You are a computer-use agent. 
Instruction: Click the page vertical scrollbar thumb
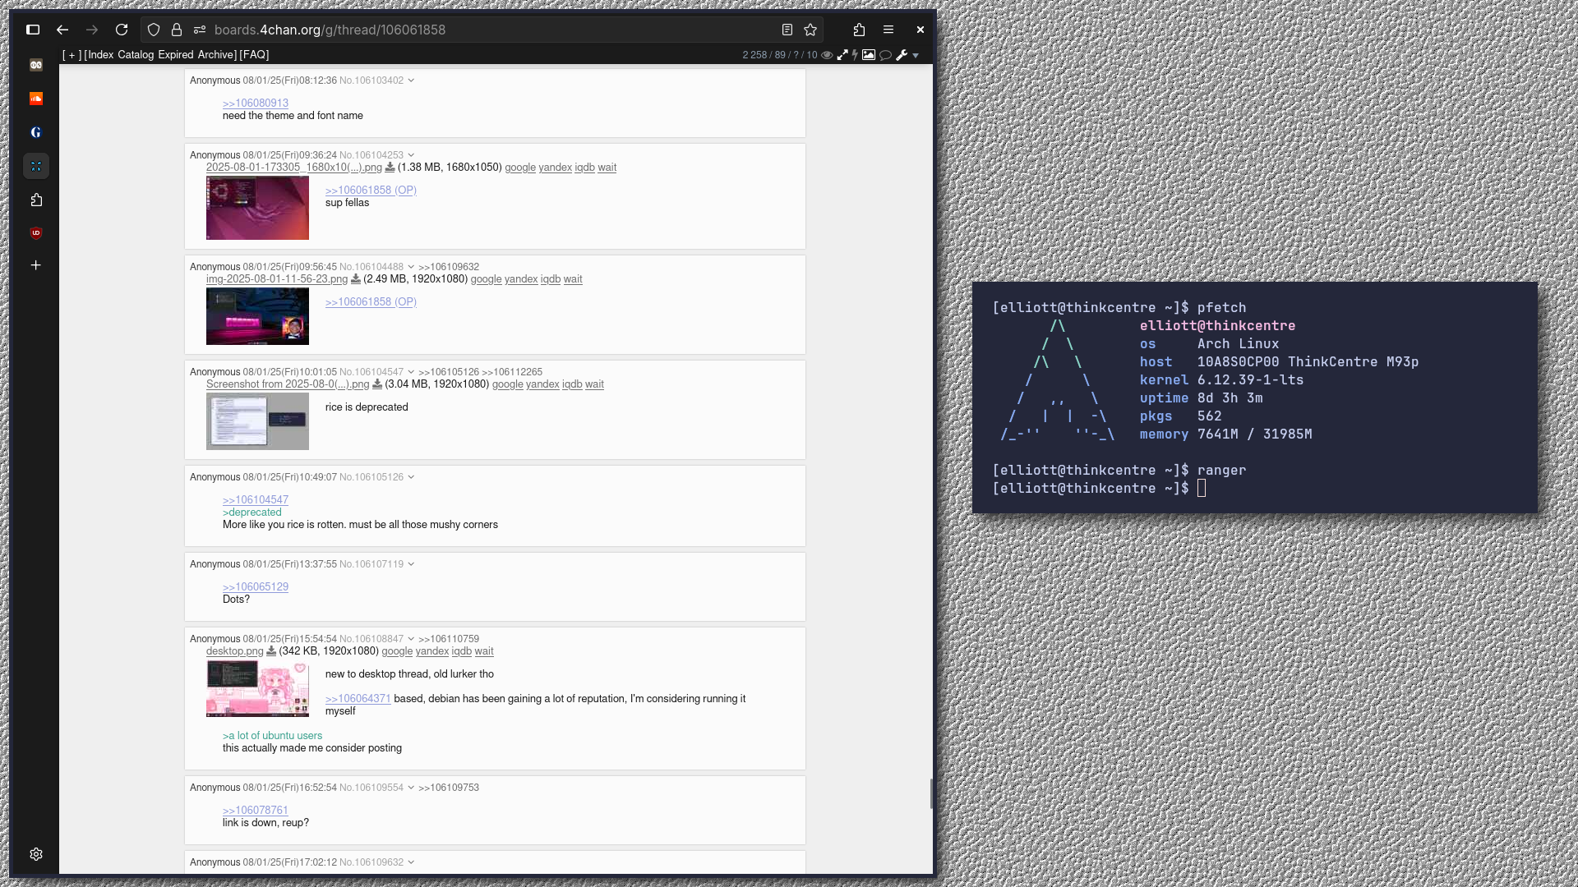tap(931, 794)
